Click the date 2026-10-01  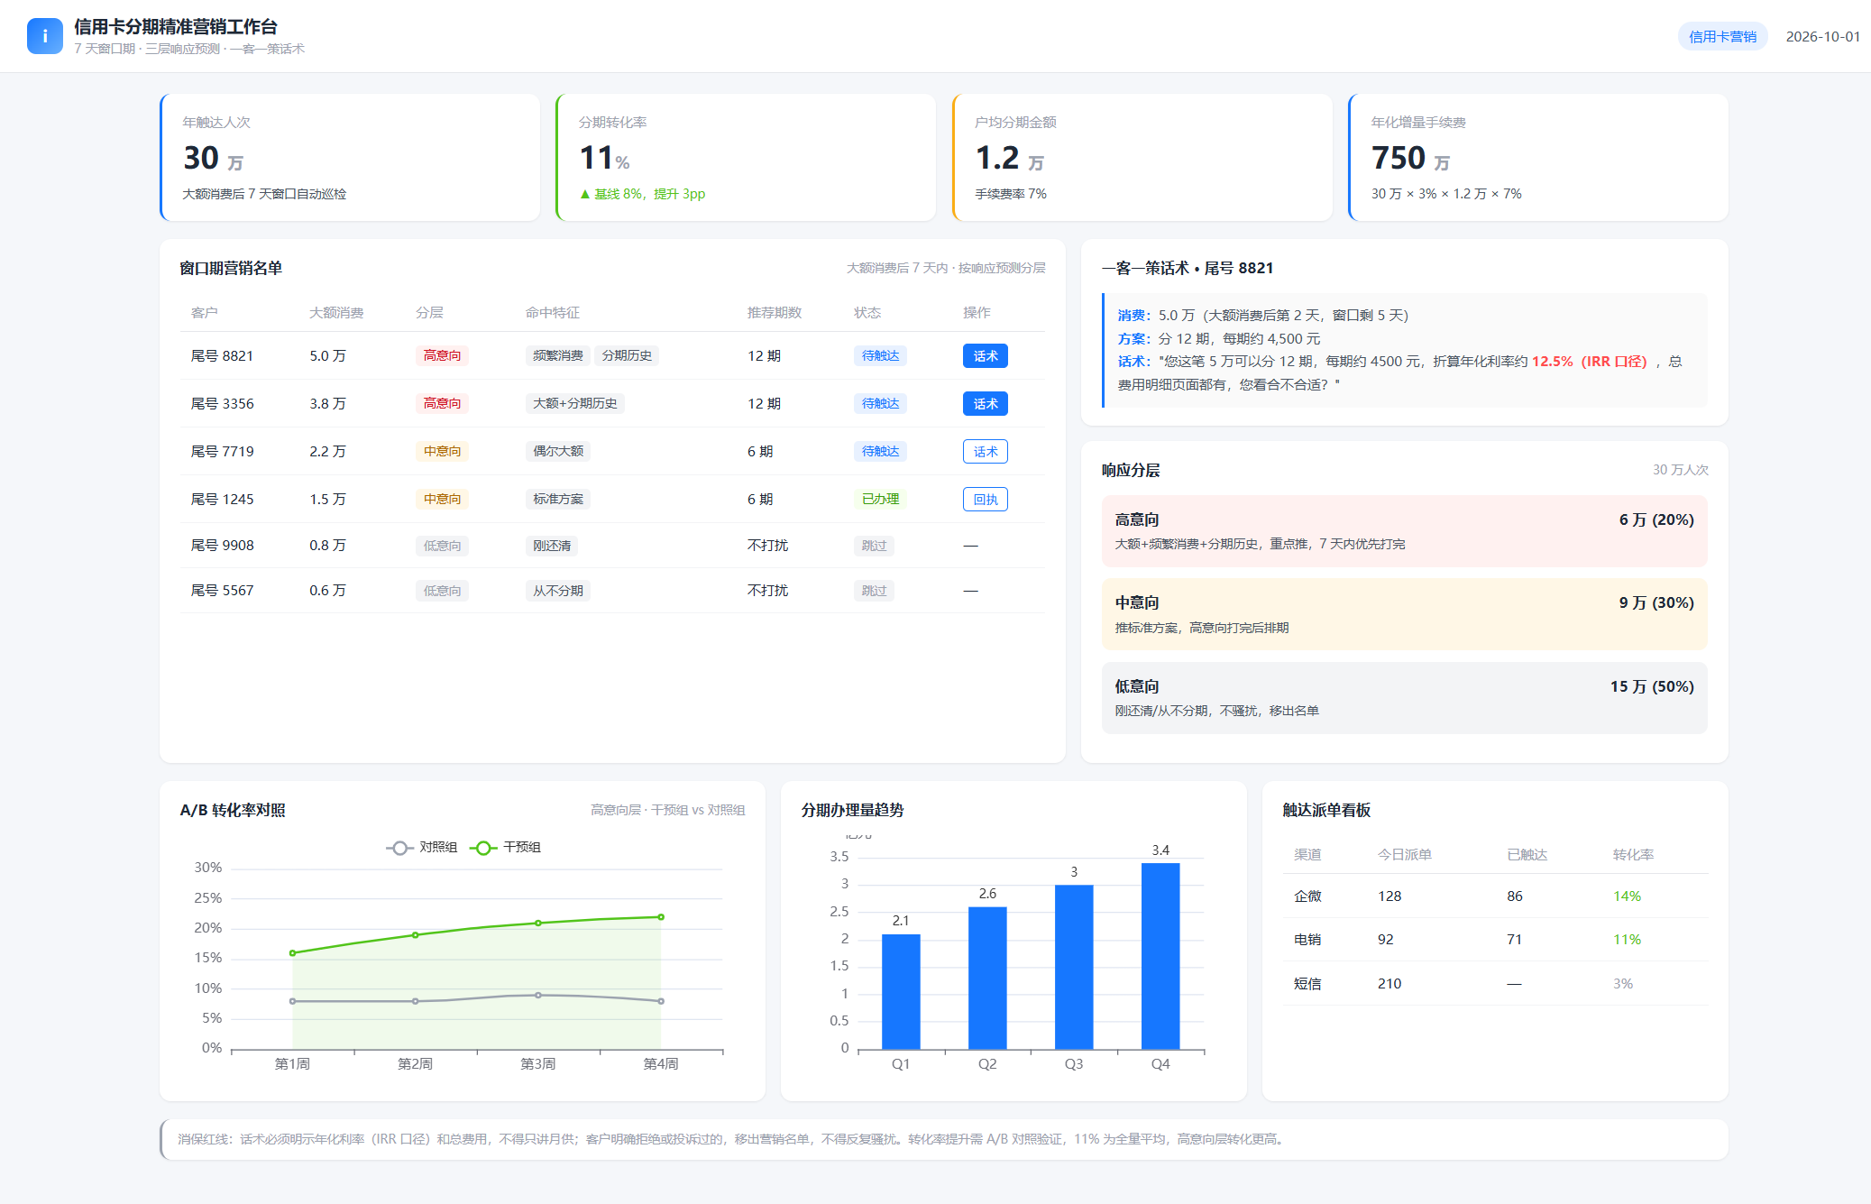(x=1822, y=37)
